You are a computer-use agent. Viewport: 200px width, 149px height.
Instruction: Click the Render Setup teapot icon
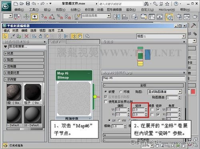click(179, 17)
